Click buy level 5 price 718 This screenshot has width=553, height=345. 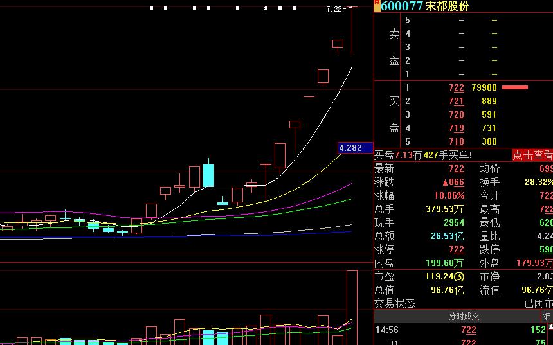point(457,141)
